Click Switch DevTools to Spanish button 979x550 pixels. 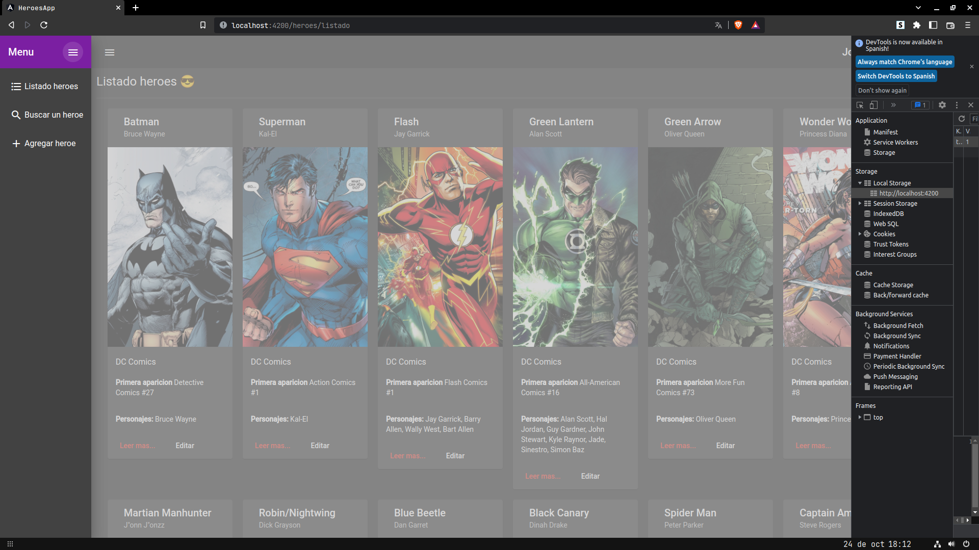point(896,76)
